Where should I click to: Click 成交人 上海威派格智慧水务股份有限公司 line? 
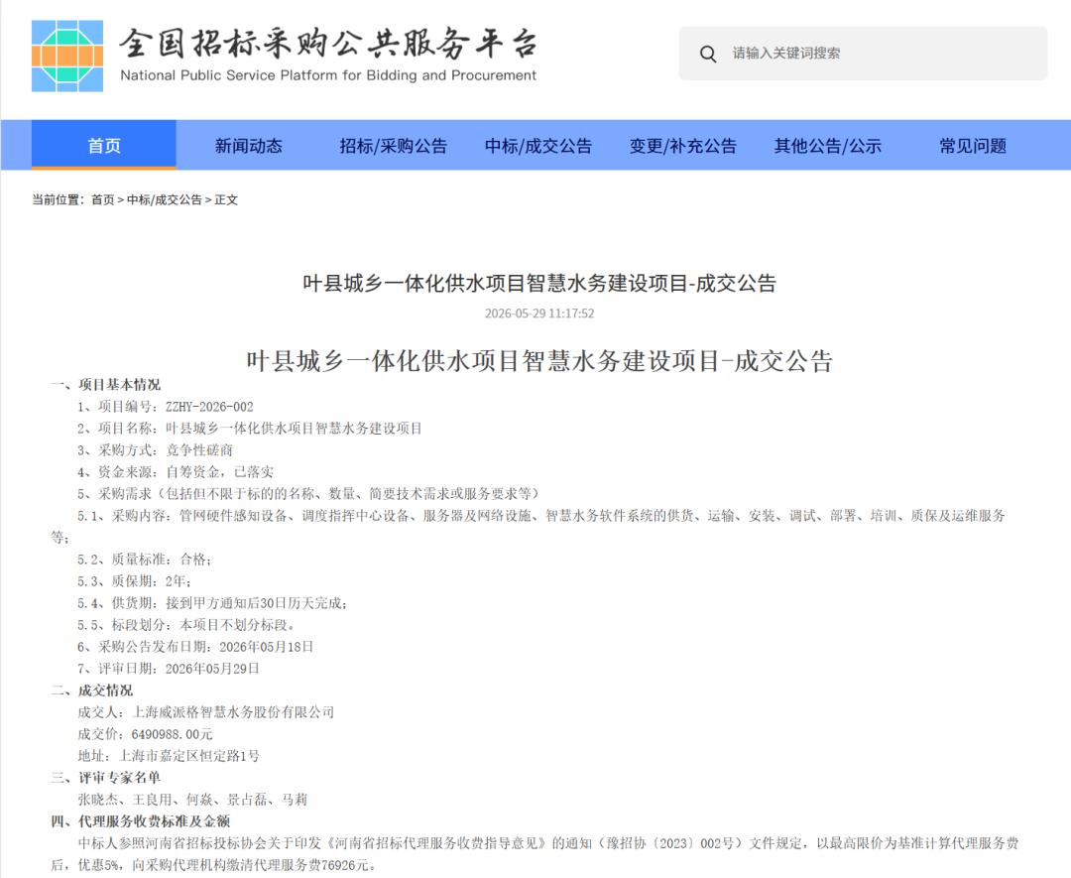(x=206, y=712)
